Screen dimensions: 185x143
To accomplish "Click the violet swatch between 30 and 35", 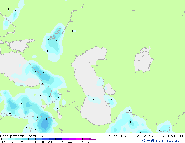I will click(66, 139).
